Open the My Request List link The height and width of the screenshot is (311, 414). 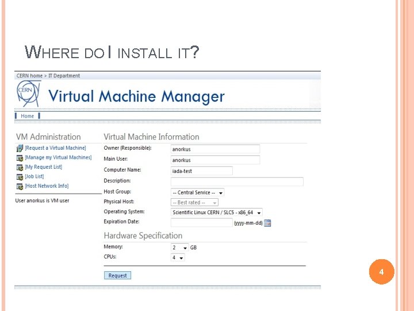43,167
